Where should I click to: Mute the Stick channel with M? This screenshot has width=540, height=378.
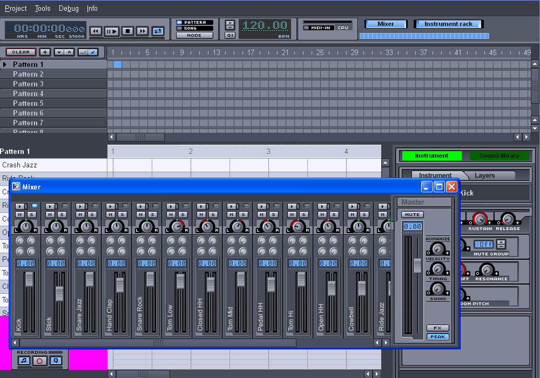(x=50, y=215)
